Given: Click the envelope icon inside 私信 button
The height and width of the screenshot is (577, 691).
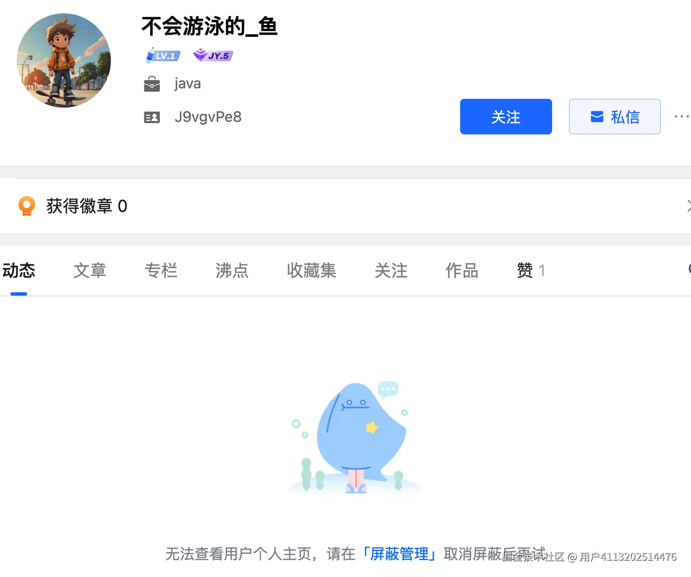Looking at the screenshot, I should [596, 117].
